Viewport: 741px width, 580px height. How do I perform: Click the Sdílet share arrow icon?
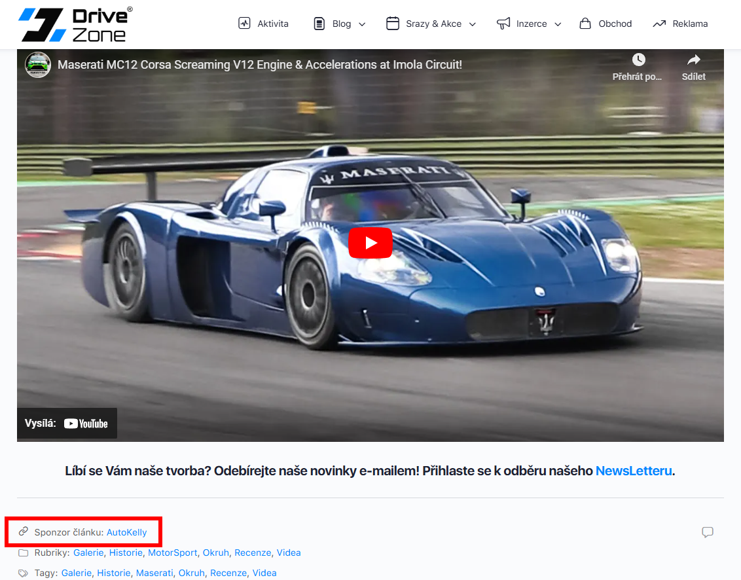pyautogui.click(x=693, y=60)
